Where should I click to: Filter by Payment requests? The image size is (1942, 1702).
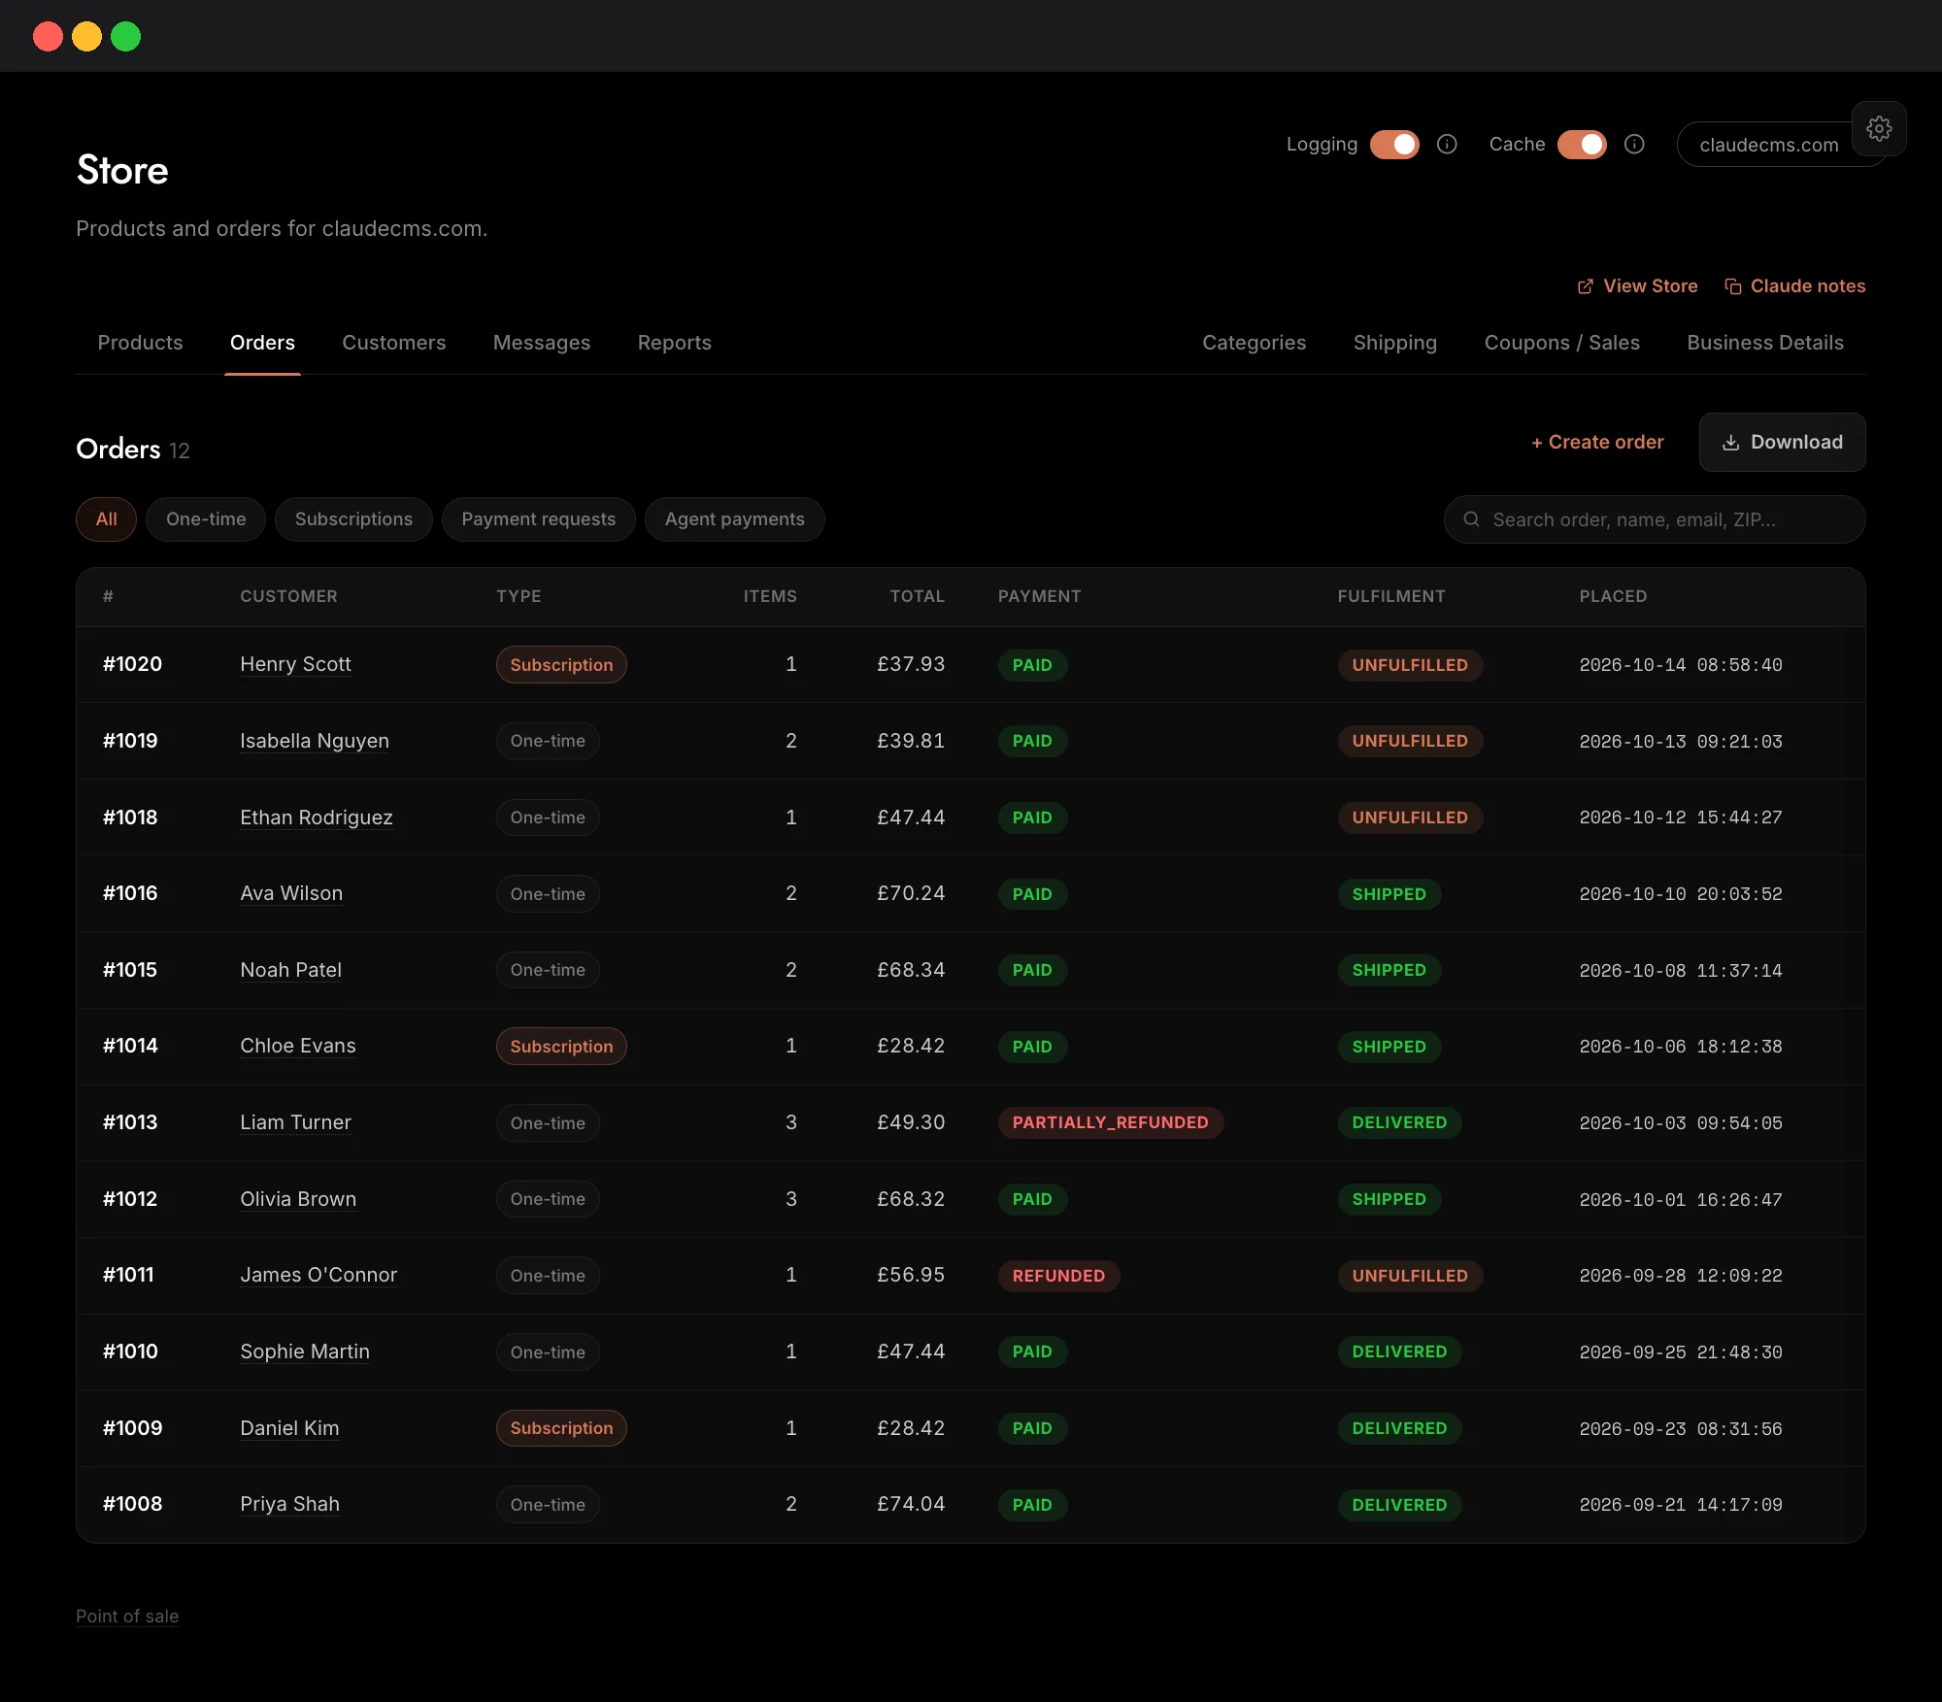538,519
